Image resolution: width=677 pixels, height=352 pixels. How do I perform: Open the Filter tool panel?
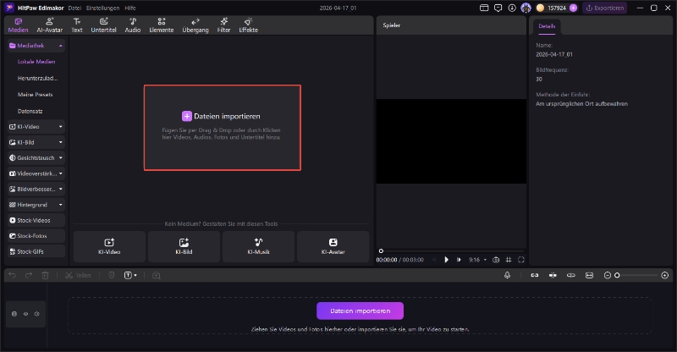pos(223,25)
